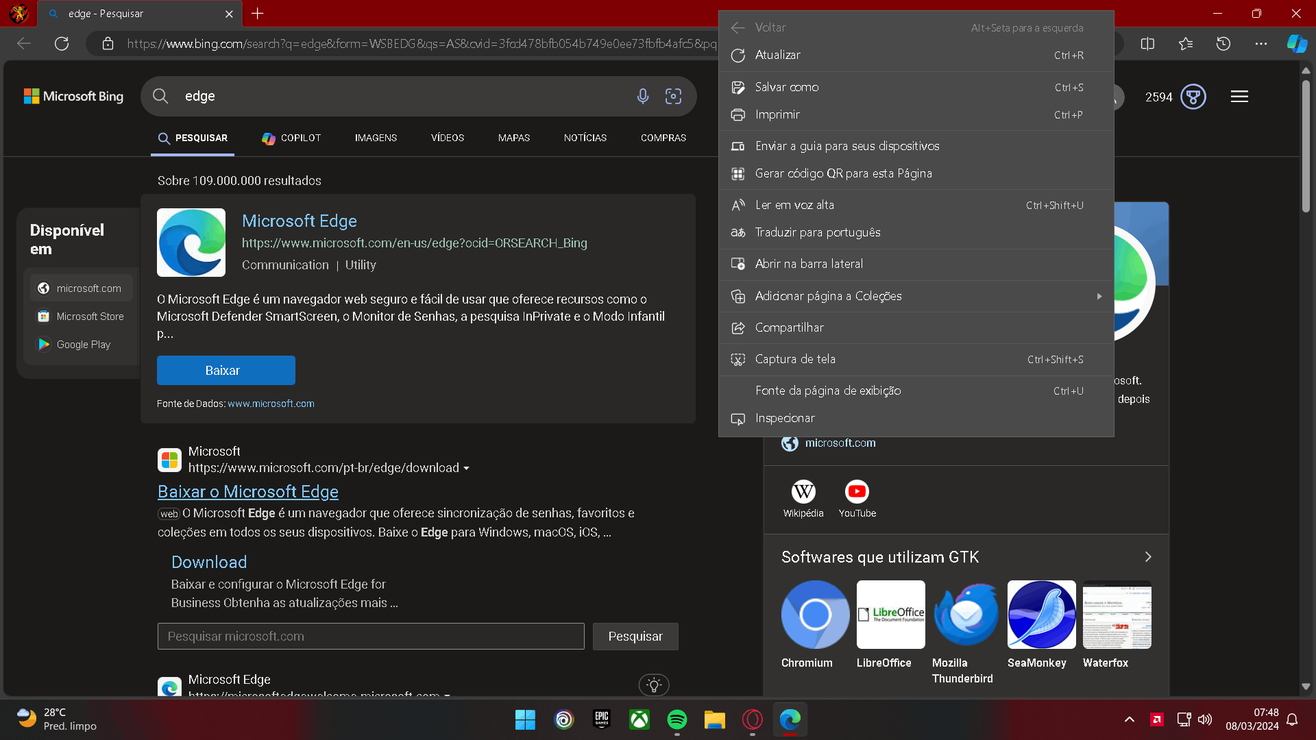Switch to the IMAGENS tab
This screenshot has height=740, width=1316.
tap(376, 138)
